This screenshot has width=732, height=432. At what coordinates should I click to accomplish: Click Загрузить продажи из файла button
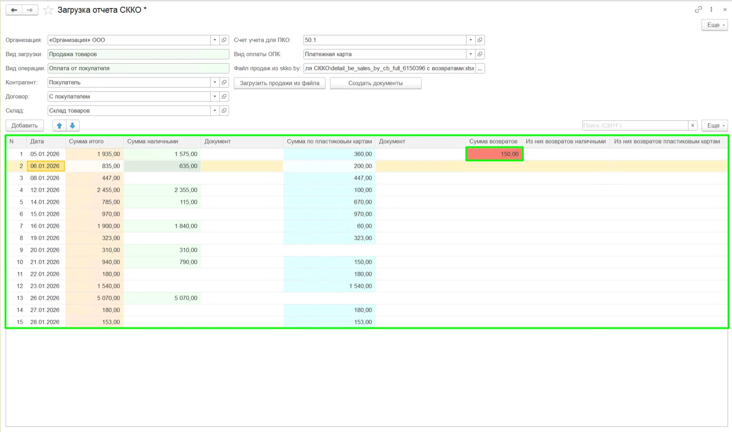pos(280,83)
